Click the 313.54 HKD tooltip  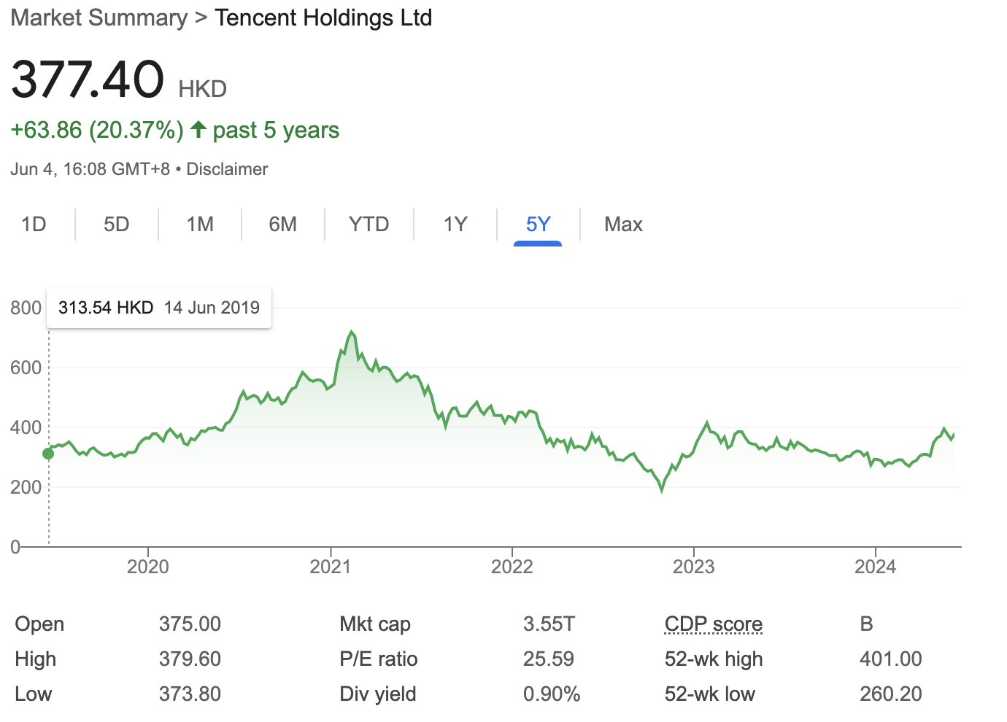[x=159, y=308]
